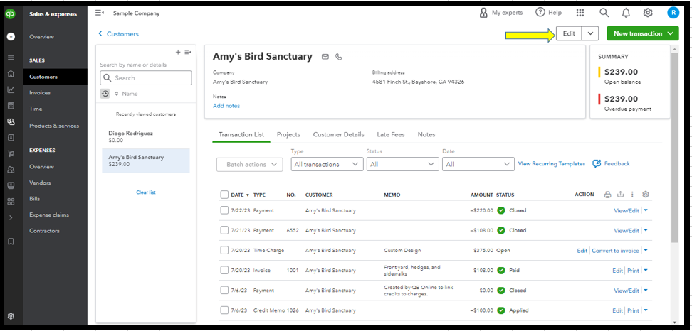This screenshot has height=331, width=692.
Task: Open the hamburger menu icon in left rail
Action: pos(11,58)
